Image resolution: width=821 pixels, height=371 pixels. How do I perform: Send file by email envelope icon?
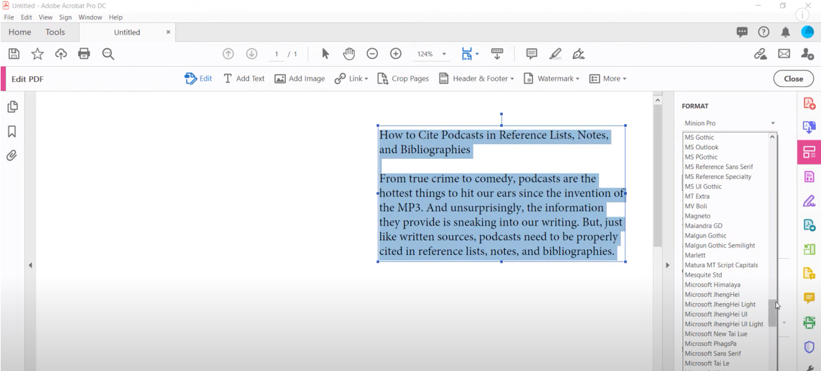tap(783, 55)
